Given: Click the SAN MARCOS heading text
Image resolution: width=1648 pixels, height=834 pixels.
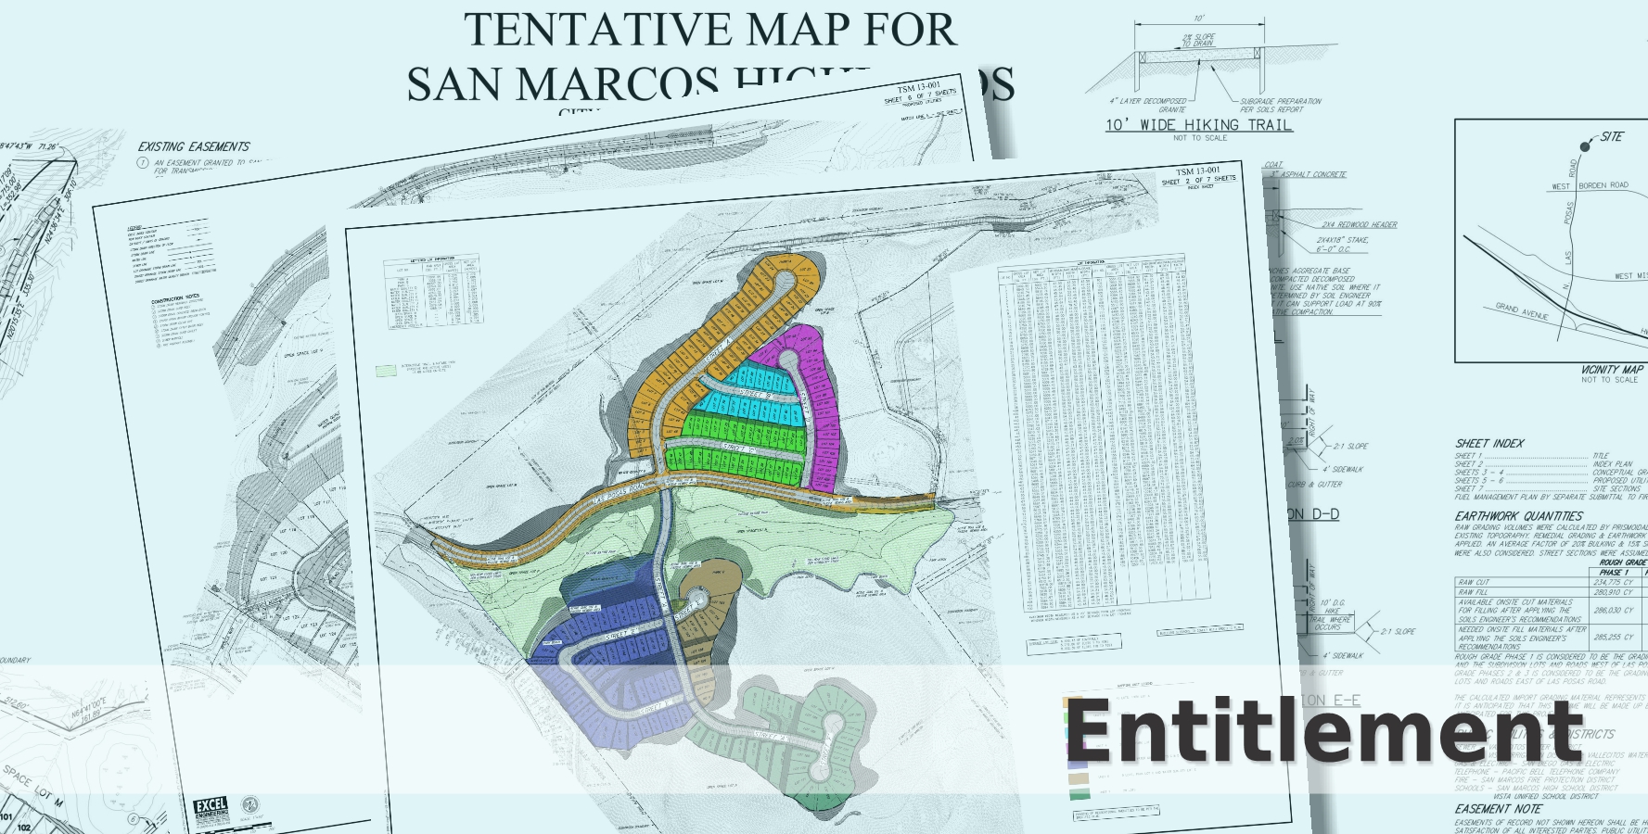Looking at the screenshot, I should coord(562,84).
